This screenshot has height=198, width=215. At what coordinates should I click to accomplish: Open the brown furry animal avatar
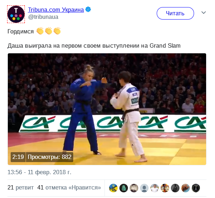pyautogui.click(x=186, y=188)
